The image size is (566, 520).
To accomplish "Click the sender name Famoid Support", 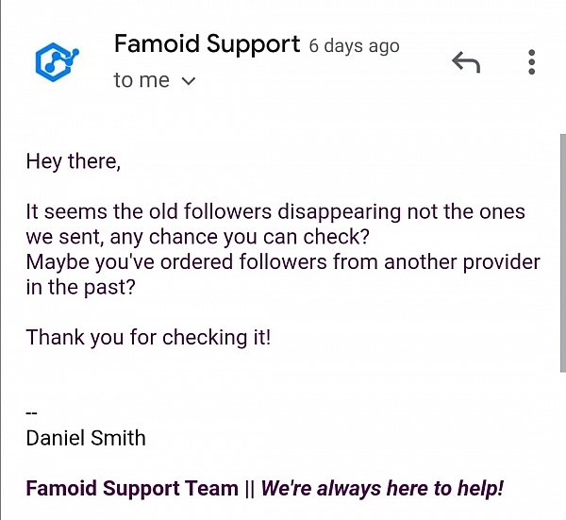I will 207,43.
